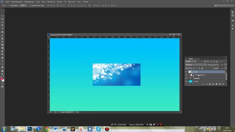This screenshot has width=235, height=132.
Task: Turn layer filtering switch on or off
Action: [226, 61]
